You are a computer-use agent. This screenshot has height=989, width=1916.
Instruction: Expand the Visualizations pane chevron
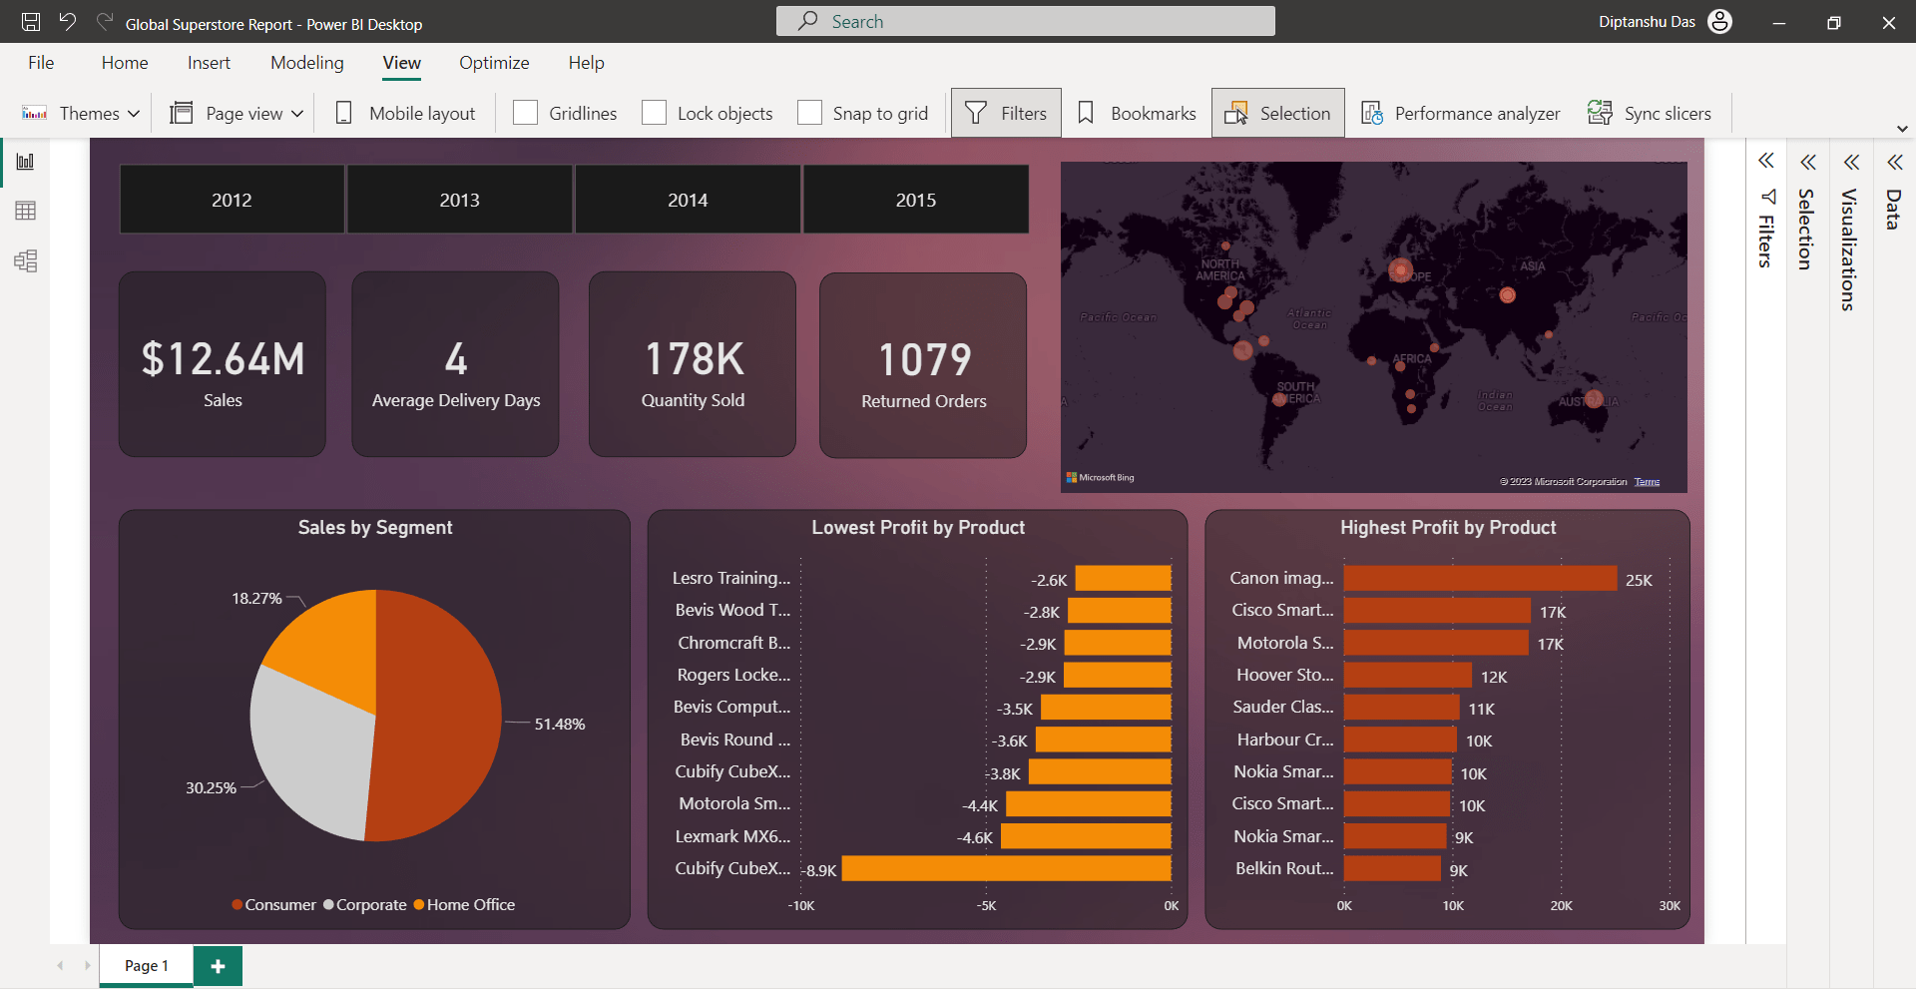[1852, 162]
